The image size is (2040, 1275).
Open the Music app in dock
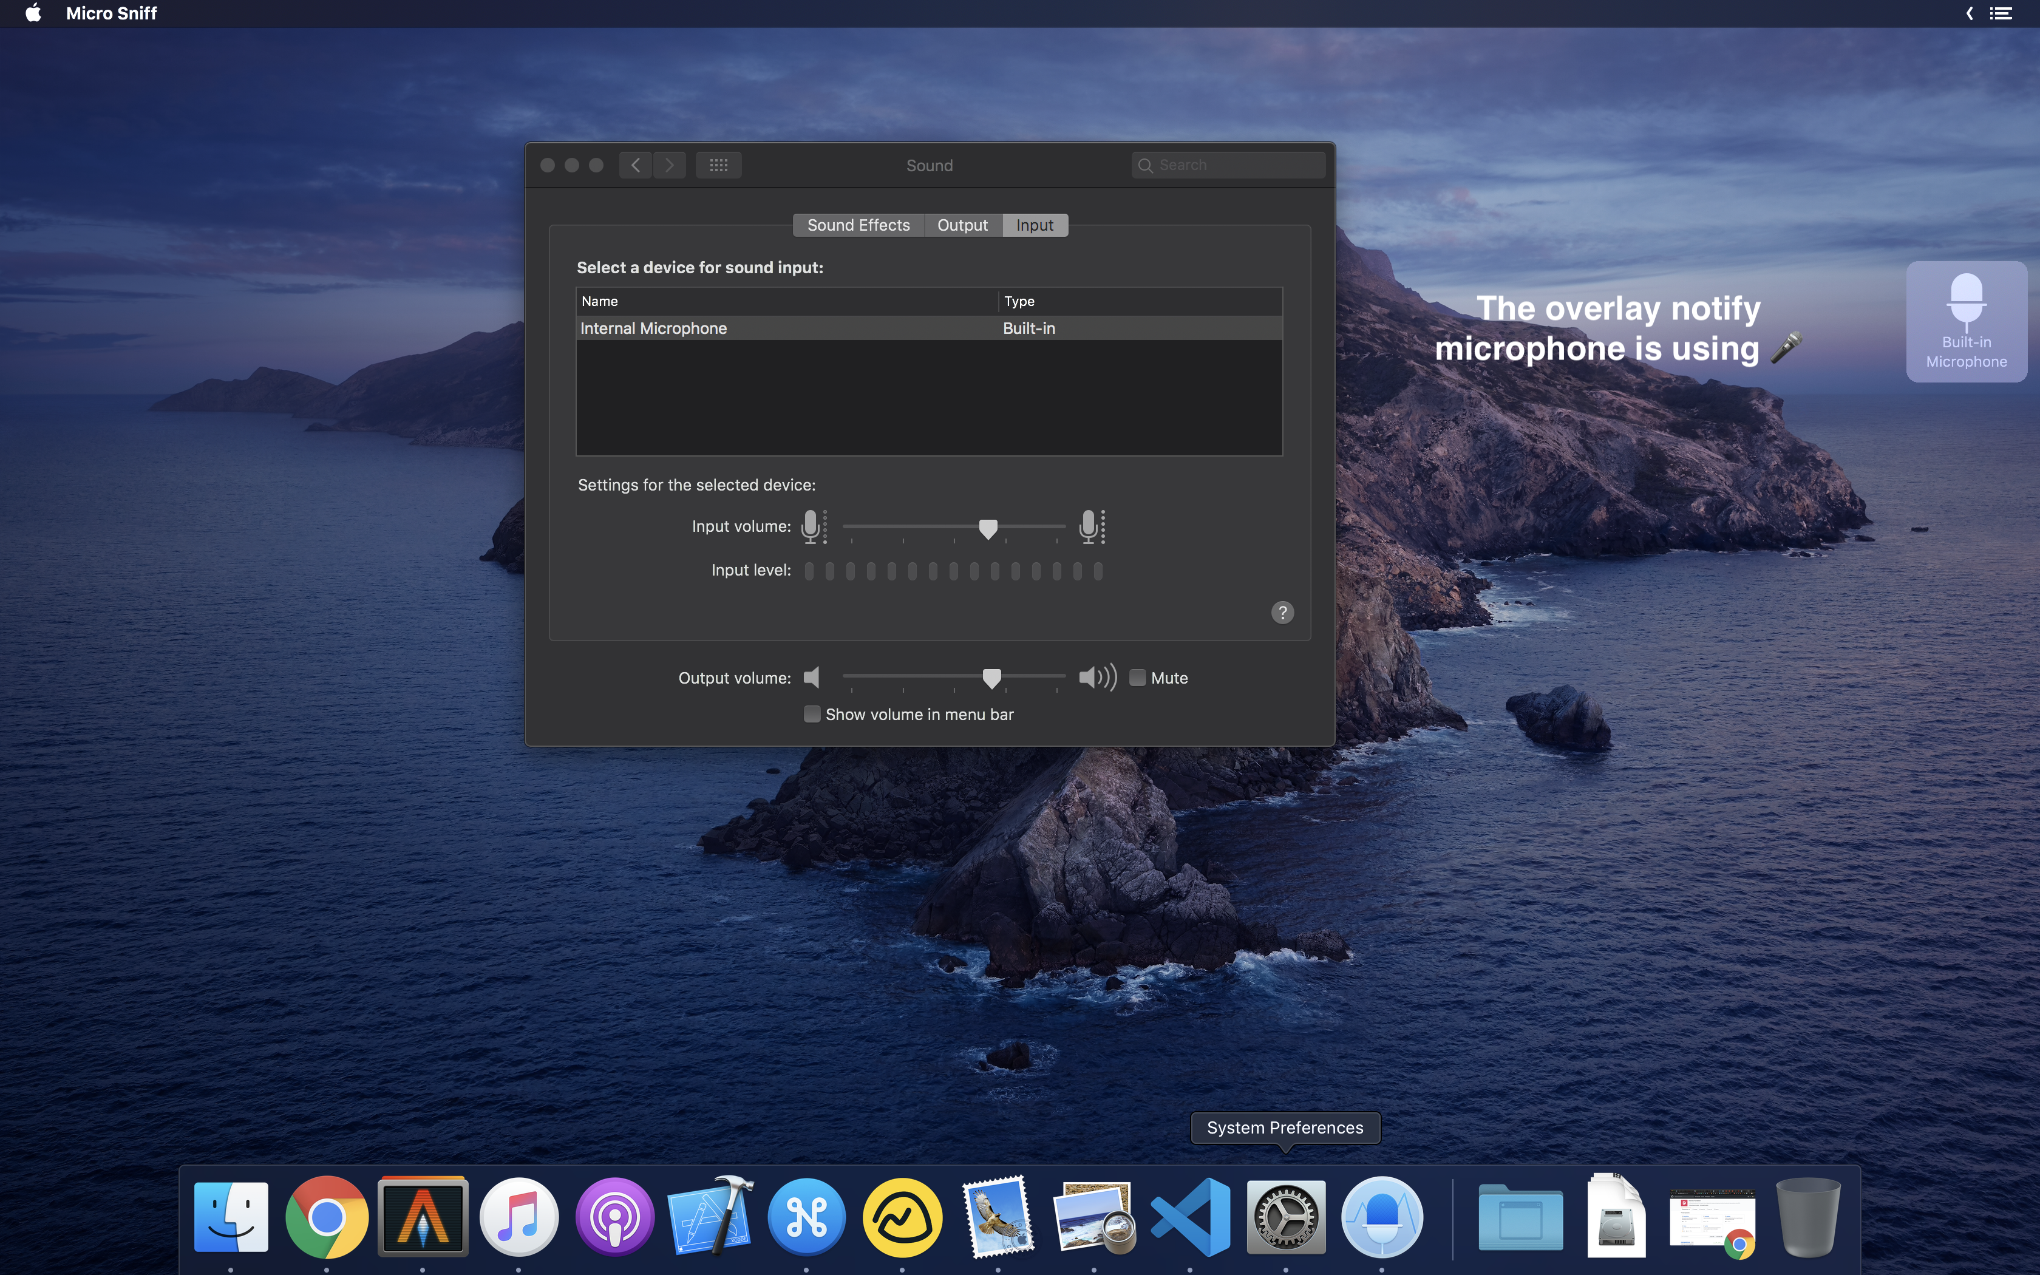[x=518, y=1217]
